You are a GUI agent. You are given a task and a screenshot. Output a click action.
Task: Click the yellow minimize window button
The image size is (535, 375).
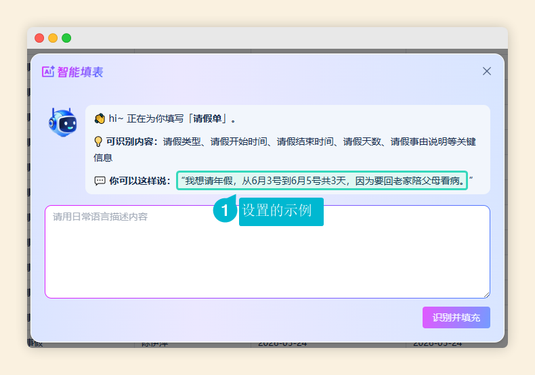pos(53,38)
